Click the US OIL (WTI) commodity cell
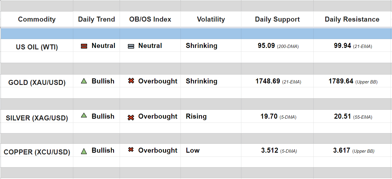392x179 pixels. pyautogui.click(x=37, y=47)
